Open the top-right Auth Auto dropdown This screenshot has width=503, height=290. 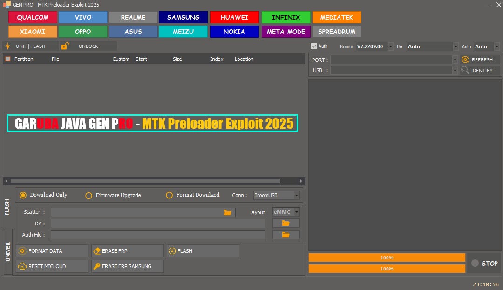(497, 46)
